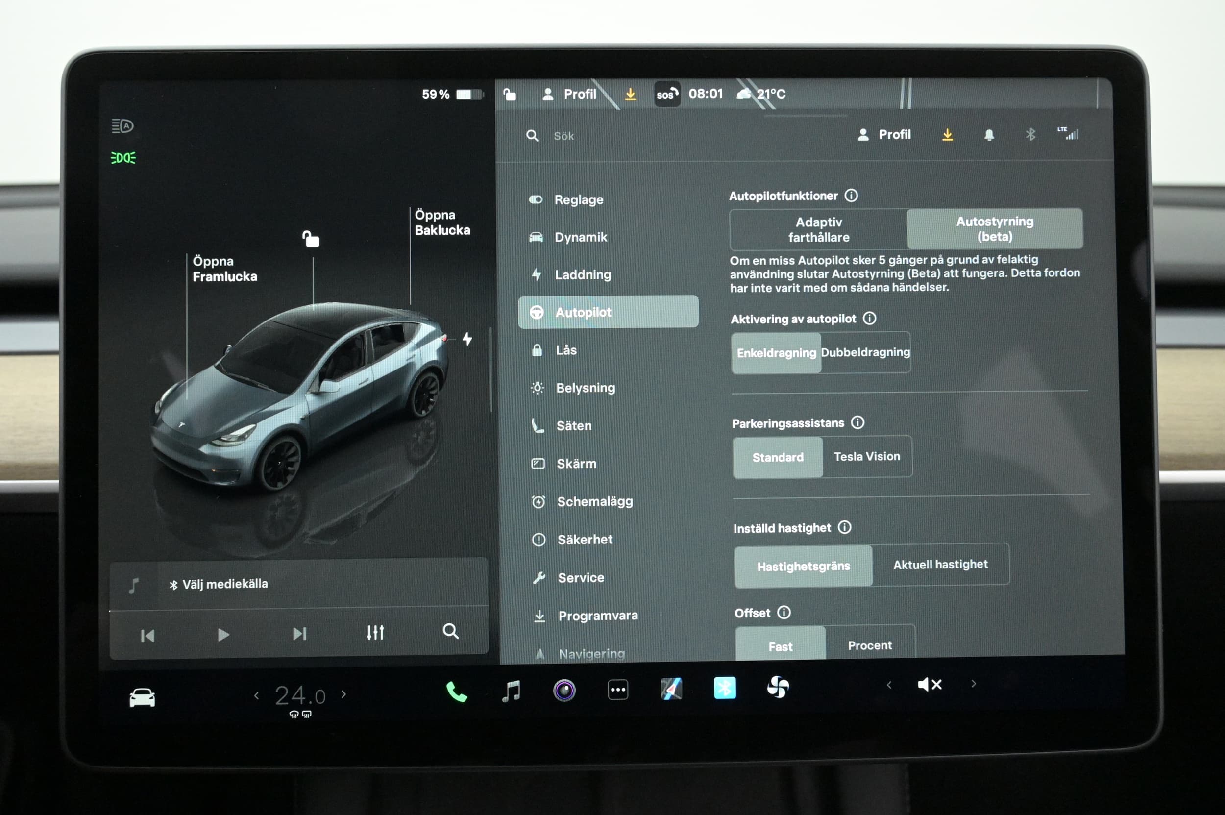Tap the lock icon in the status bar

tap(509, 94)
